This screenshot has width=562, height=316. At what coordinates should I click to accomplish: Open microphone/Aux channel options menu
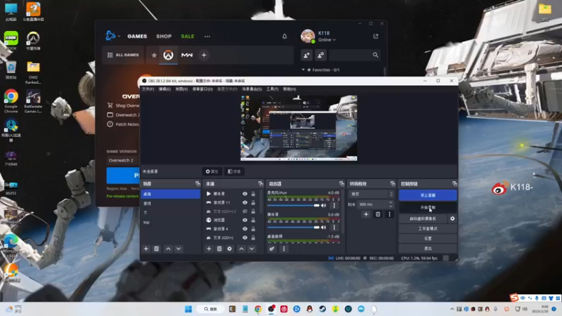(x=334, y=205)
